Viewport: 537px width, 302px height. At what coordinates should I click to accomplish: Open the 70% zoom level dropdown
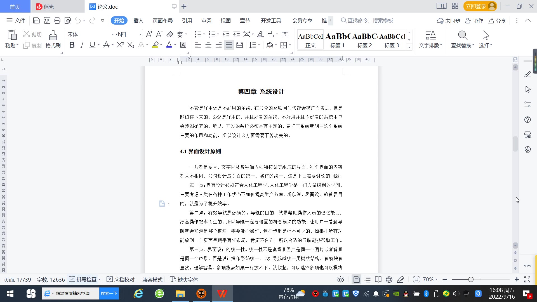(430, 280)
